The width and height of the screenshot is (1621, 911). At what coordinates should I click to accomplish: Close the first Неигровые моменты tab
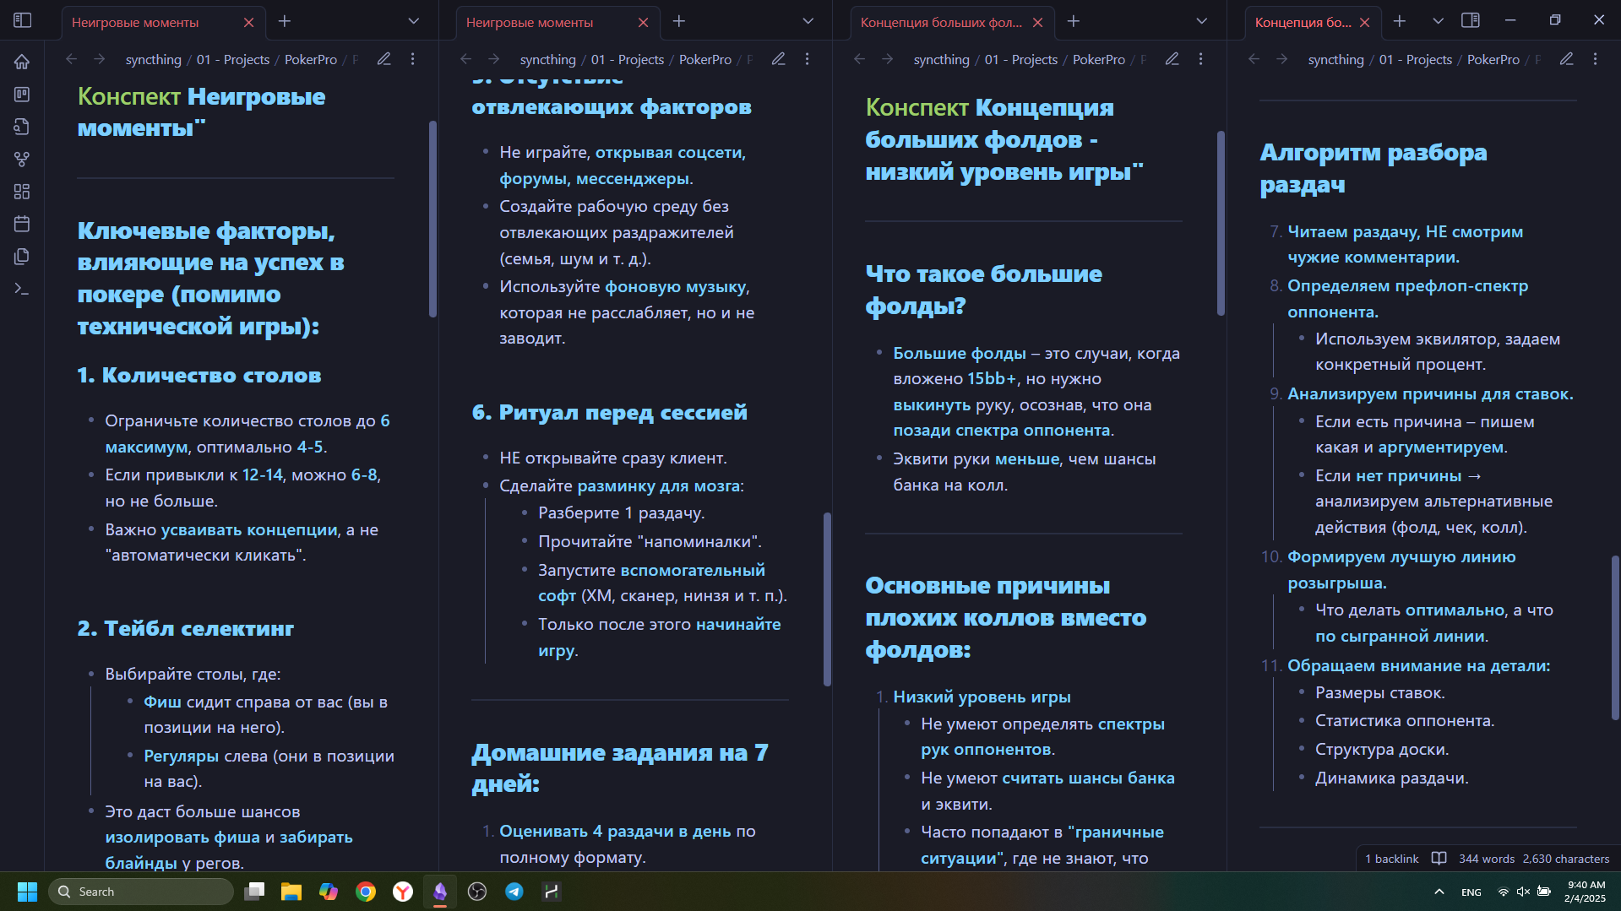249,23
